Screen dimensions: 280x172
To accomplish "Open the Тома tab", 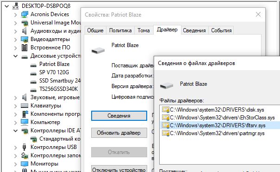I will pos(143,30).
